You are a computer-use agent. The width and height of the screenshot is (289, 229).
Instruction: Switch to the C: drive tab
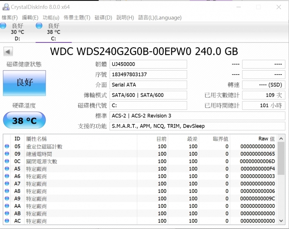click(54, 32)
